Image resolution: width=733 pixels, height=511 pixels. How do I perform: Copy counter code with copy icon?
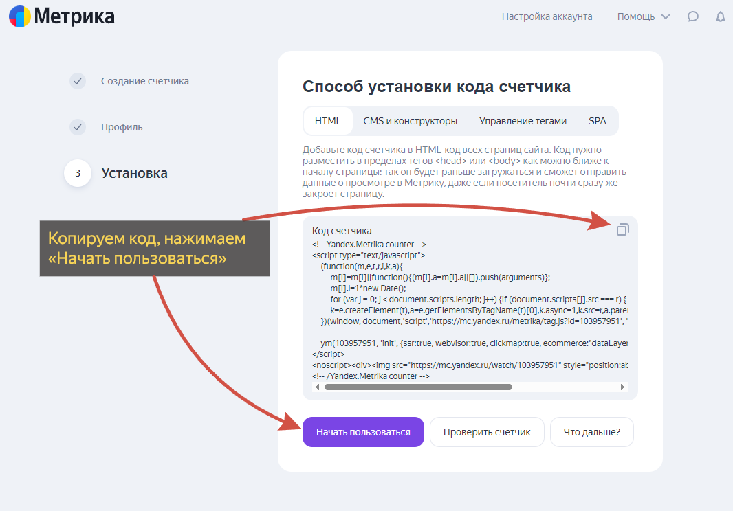point(623,229)
